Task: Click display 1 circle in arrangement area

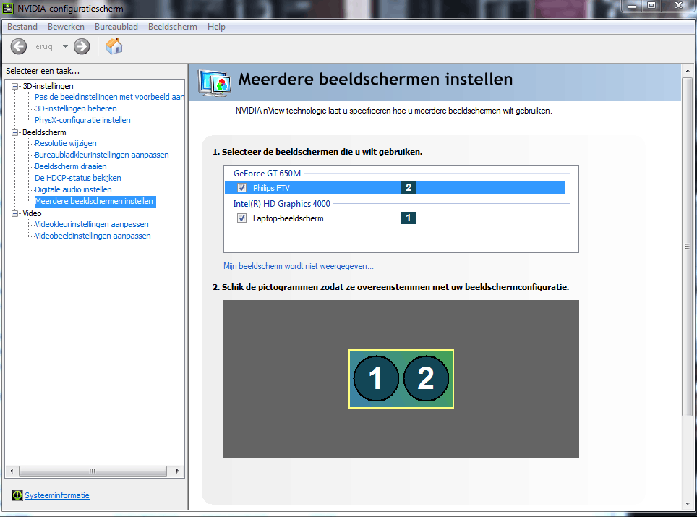Action: tap(376, 379)
